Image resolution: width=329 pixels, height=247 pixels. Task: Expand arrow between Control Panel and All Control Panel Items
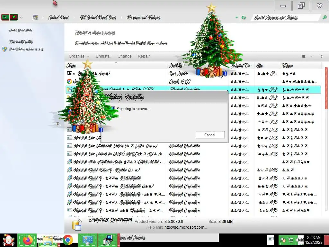coord(74,18)
